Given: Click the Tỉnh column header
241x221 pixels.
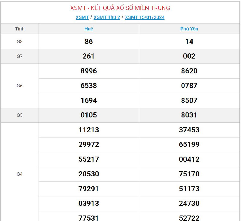Looking at the screenshot, I should click(20, 29).
